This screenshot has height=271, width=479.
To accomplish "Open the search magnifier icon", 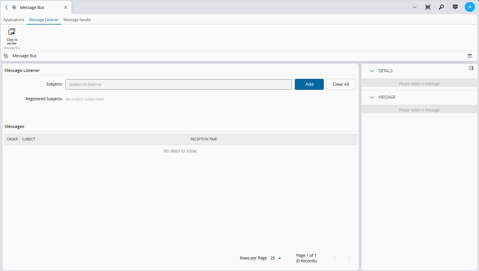I will pyautogui.click(x=441, y=7).
